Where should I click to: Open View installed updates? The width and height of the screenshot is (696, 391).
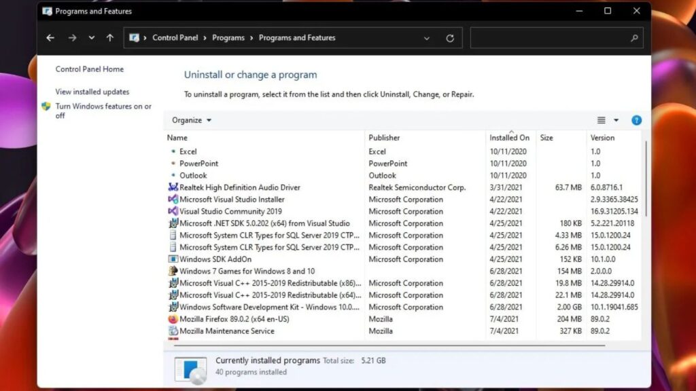point(92,92)
